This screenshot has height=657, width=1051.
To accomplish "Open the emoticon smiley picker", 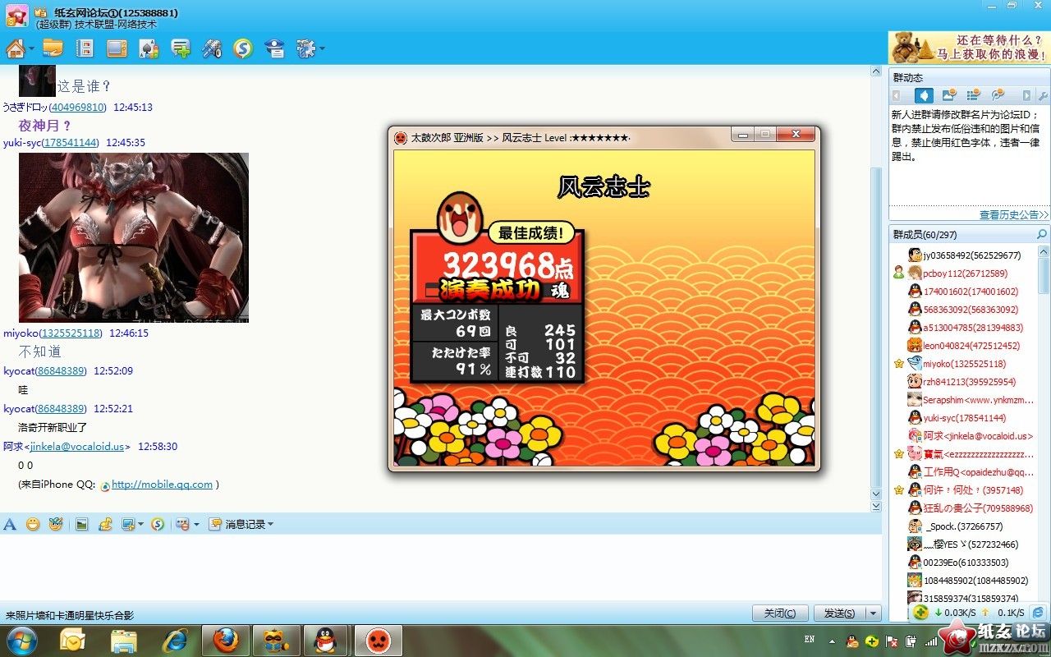I will tap(33, 524).
